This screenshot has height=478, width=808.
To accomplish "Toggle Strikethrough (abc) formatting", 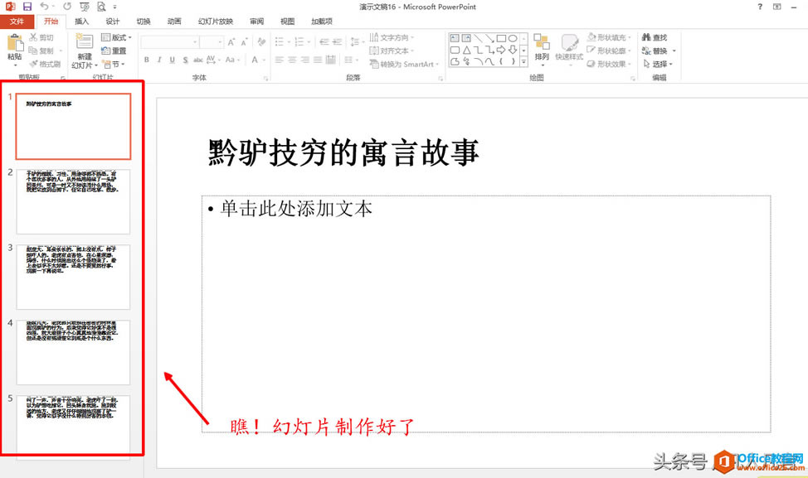I will (x=198, y=60).
